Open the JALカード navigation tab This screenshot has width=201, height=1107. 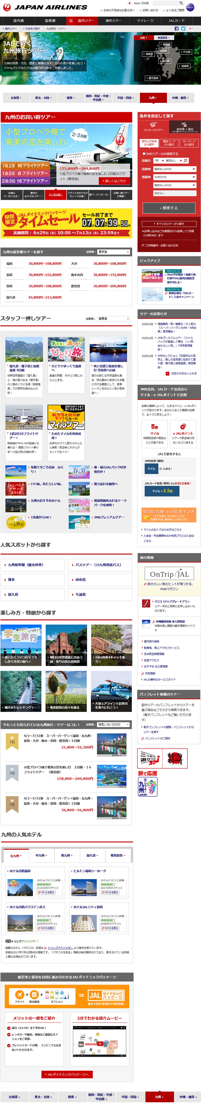[177, 21]
